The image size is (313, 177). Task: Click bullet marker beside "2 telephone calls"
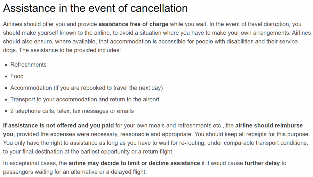pyautogui.click(x=6, y=111)
